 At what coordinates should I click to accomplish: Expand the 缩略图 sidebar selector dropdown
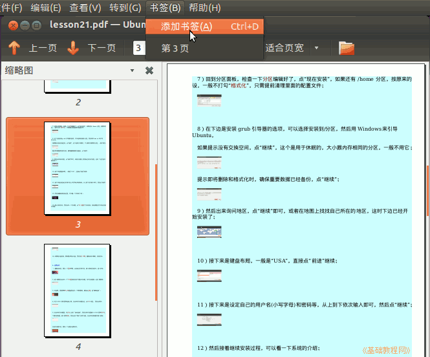tap(132, 70)
